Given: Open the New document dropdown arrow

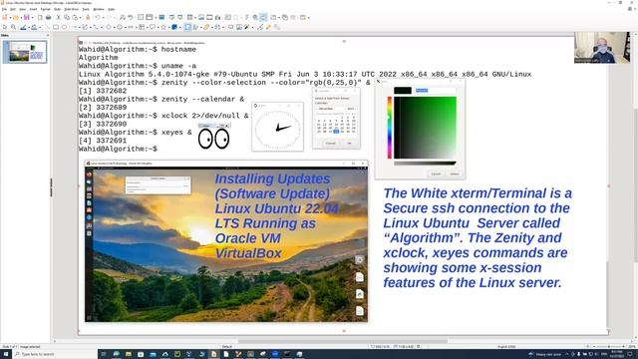Looking at the screenshot, I should click(x=9, y=18).
